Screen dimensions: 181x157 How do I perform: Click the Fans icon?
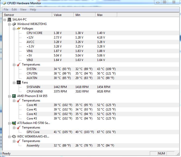point(19,82)
